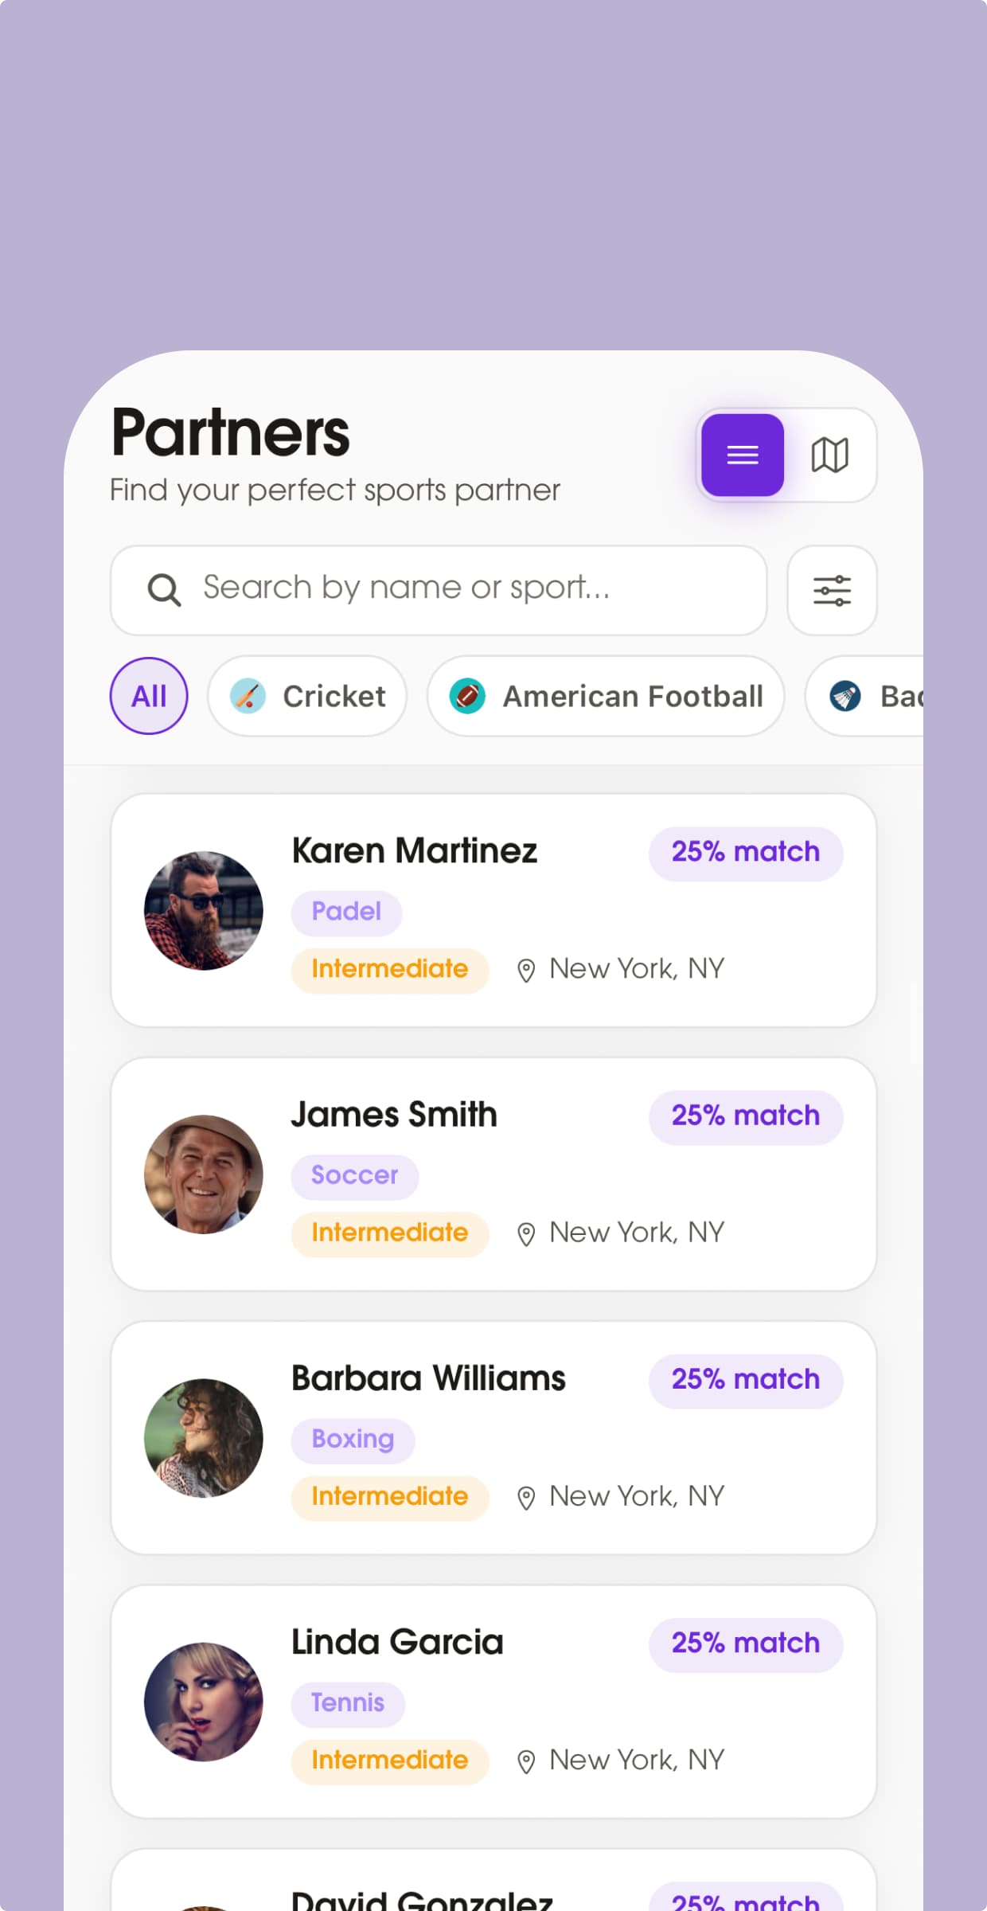
Task: Open Barbara Williams's avatar
Action: (204, 1438)
